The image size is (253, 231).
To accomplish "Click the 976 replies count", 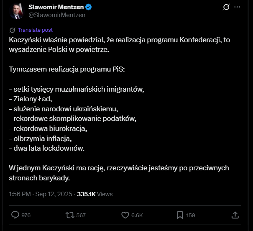I will pos(26,215).
